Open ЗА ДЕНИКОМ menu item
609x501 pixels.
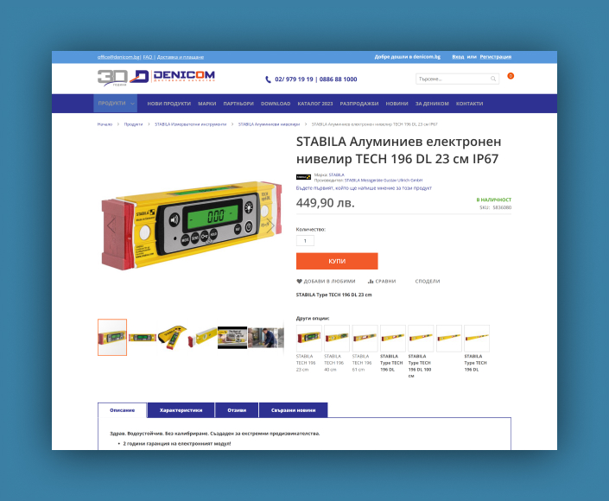pyautogui.click(x=432, y=104)
